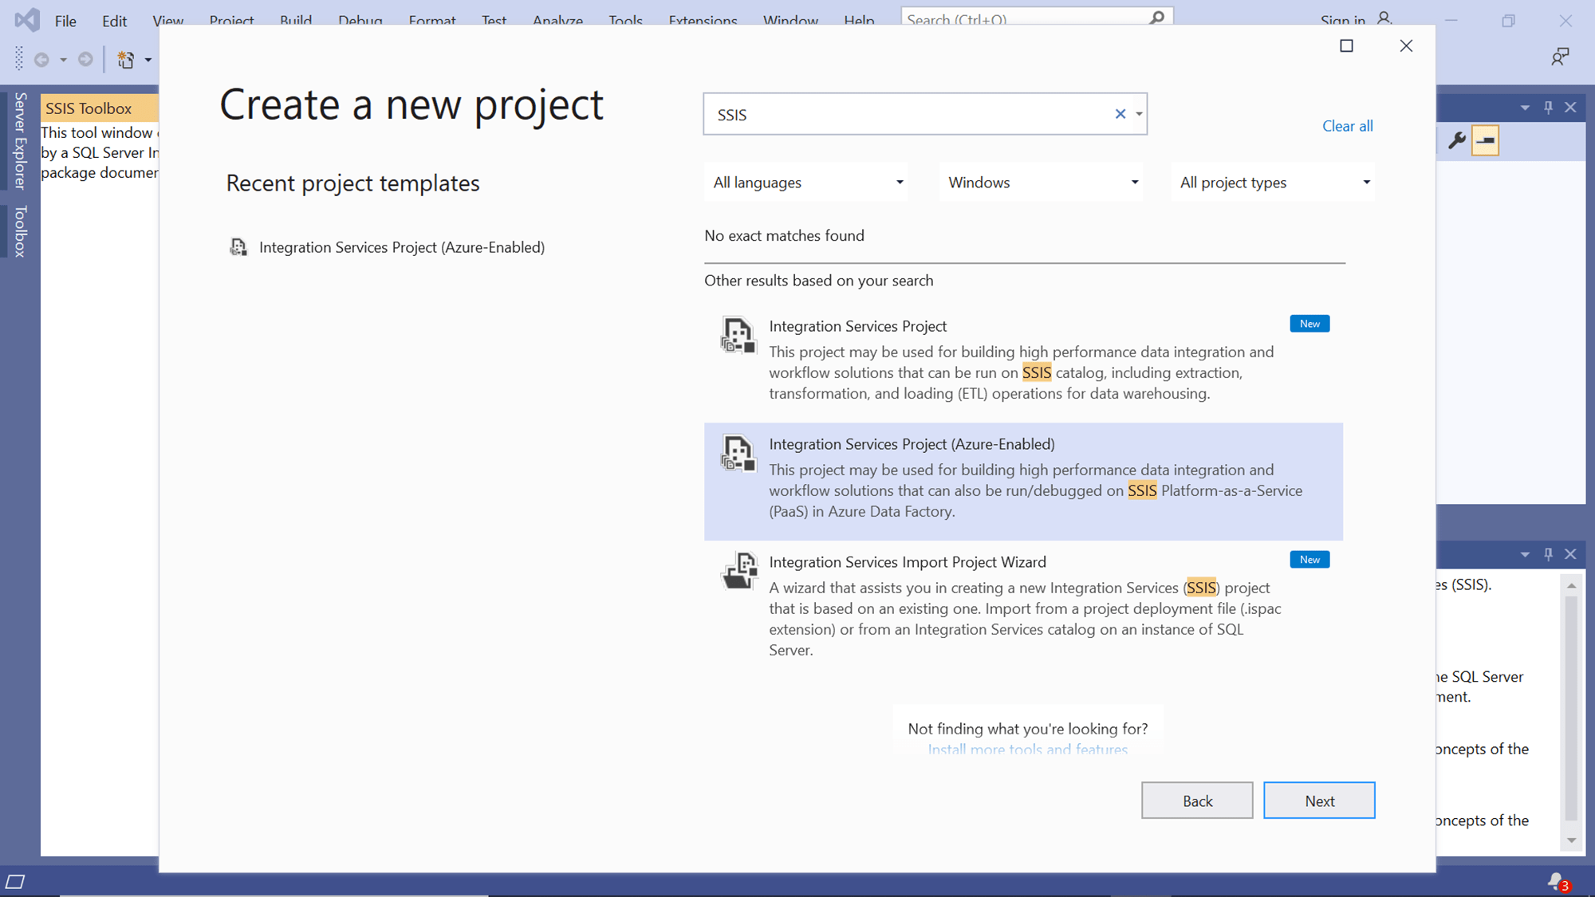Open notifications via the bell icon
The width and height of the screenshot is (1595, 897).
[1555, 881]
